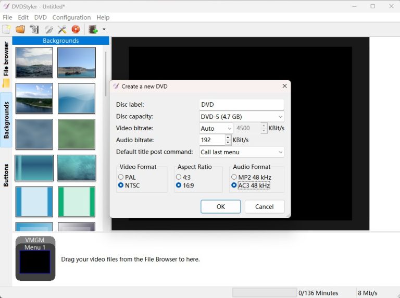The height and width of the screenshot is (298, 400).
Task: Open the Disc capacity dropdown
Action: [242, 117]
